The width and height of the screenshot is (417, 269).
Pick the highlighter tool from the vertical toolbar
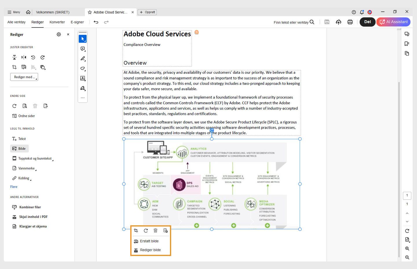[83, 59]
